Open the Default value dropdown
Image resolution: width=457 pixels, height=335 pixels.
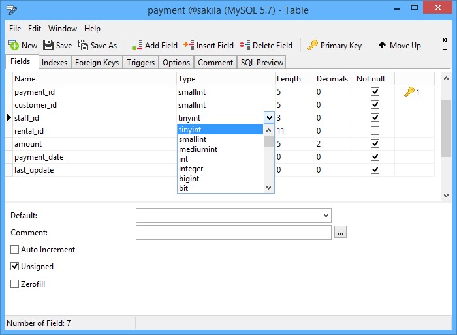click(x=326, y=216)
